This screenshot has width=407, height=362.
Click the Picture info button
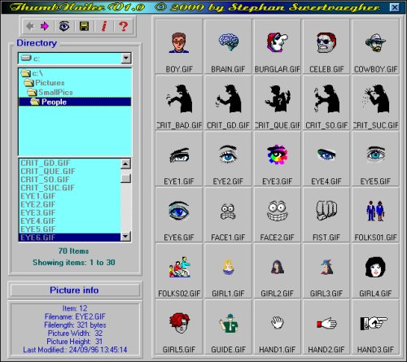point(75,290)
